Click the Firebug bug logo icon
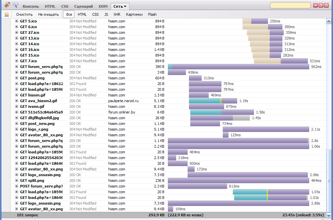The image size is (333, 220). click(7, 5)
